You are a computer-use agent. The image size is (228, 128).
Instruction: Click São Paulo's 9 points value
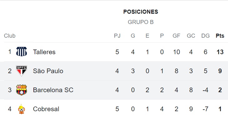[x=220, y=71]
